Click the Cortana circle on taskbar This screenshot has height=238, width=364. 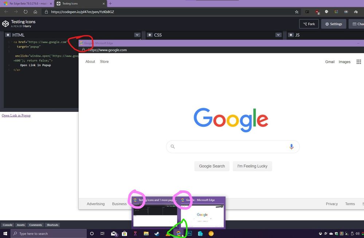point(92,234)
